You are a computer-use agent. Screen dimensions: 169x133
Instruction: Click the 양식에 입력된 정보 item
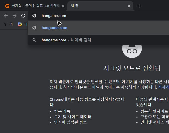click(x=70, y=122)
